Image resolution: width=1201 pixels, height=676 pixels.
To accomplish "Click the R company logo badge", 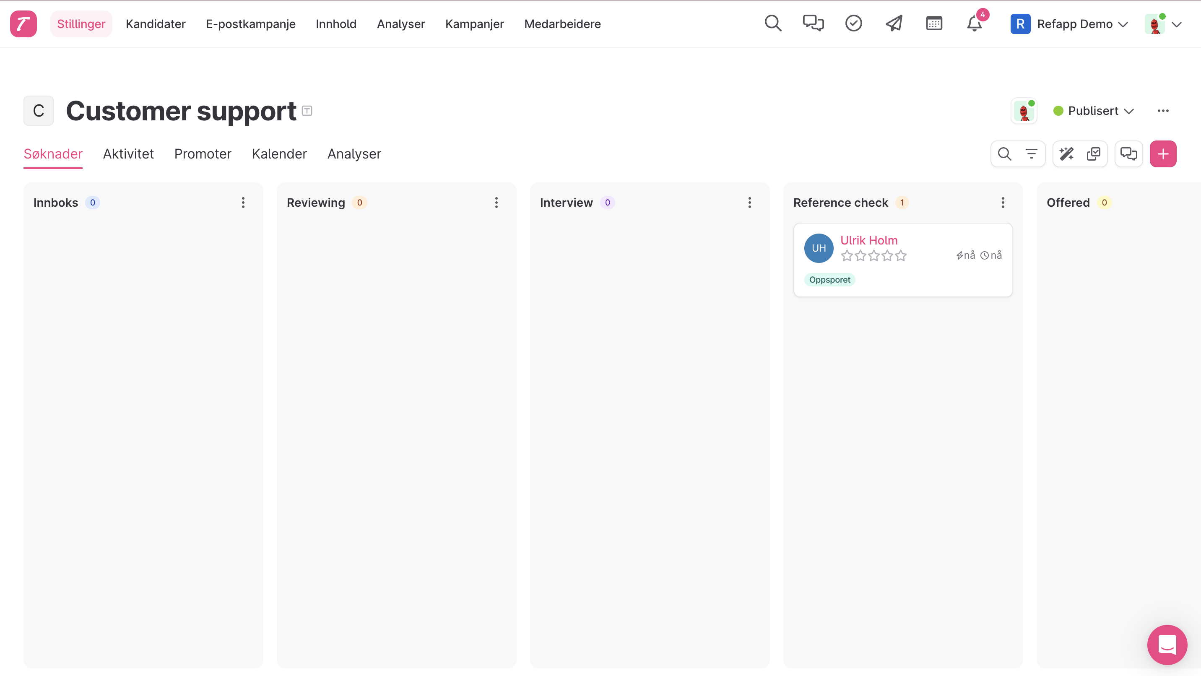I will 1020,24.
